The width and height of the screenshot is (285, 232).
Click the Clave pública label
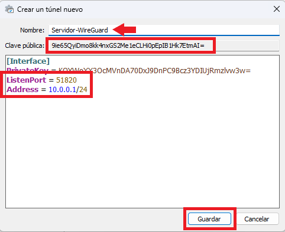pos(25,45)
